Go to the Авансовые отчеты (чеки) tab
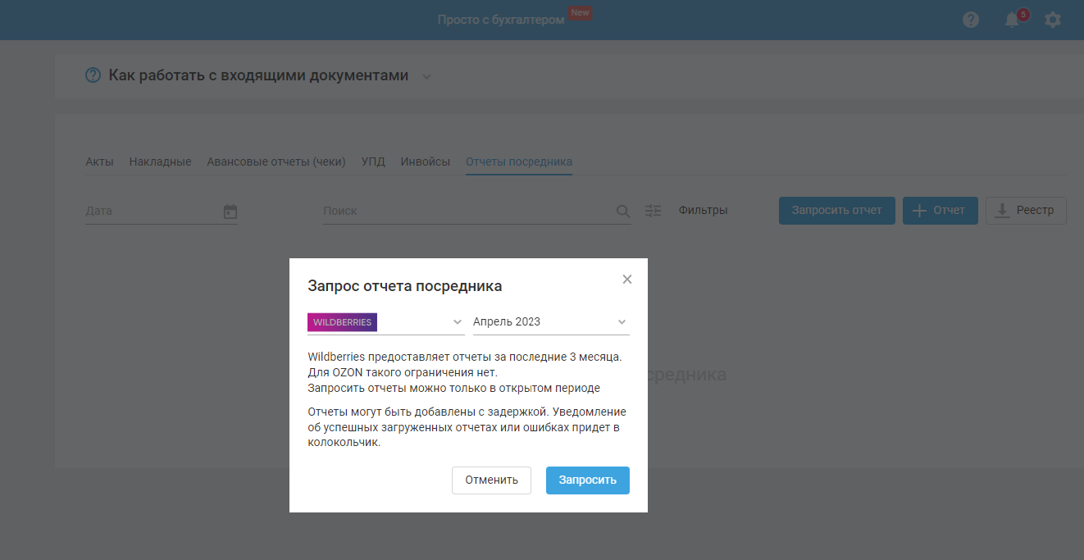Screen dimensions: 1084x560 tap(276, 162)
